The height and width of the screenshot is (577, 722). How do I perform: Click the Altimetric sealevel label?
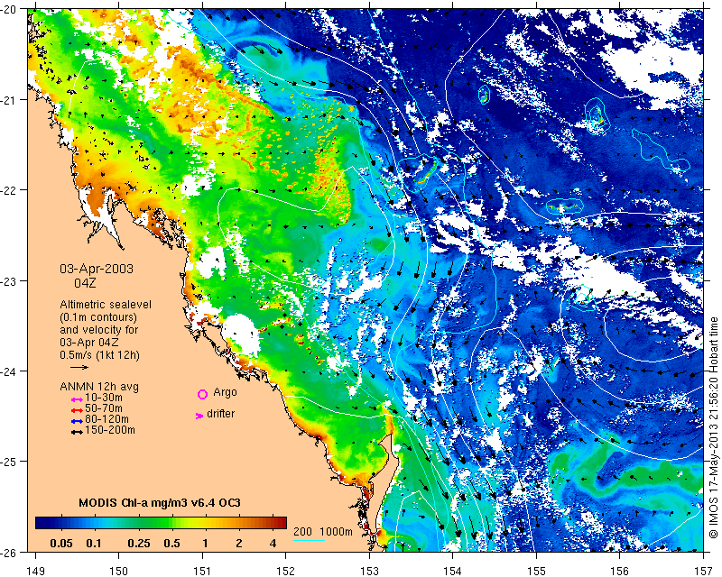106,305
